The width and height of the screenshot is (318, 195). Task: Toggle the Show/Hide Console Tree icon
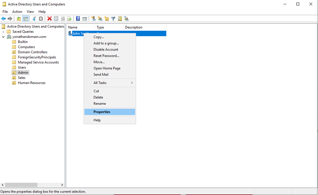point(25,19)
